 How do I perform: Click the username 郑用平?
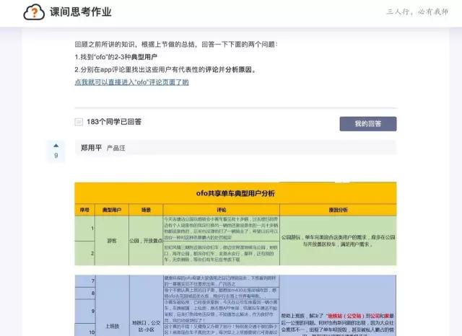[91, 148]
